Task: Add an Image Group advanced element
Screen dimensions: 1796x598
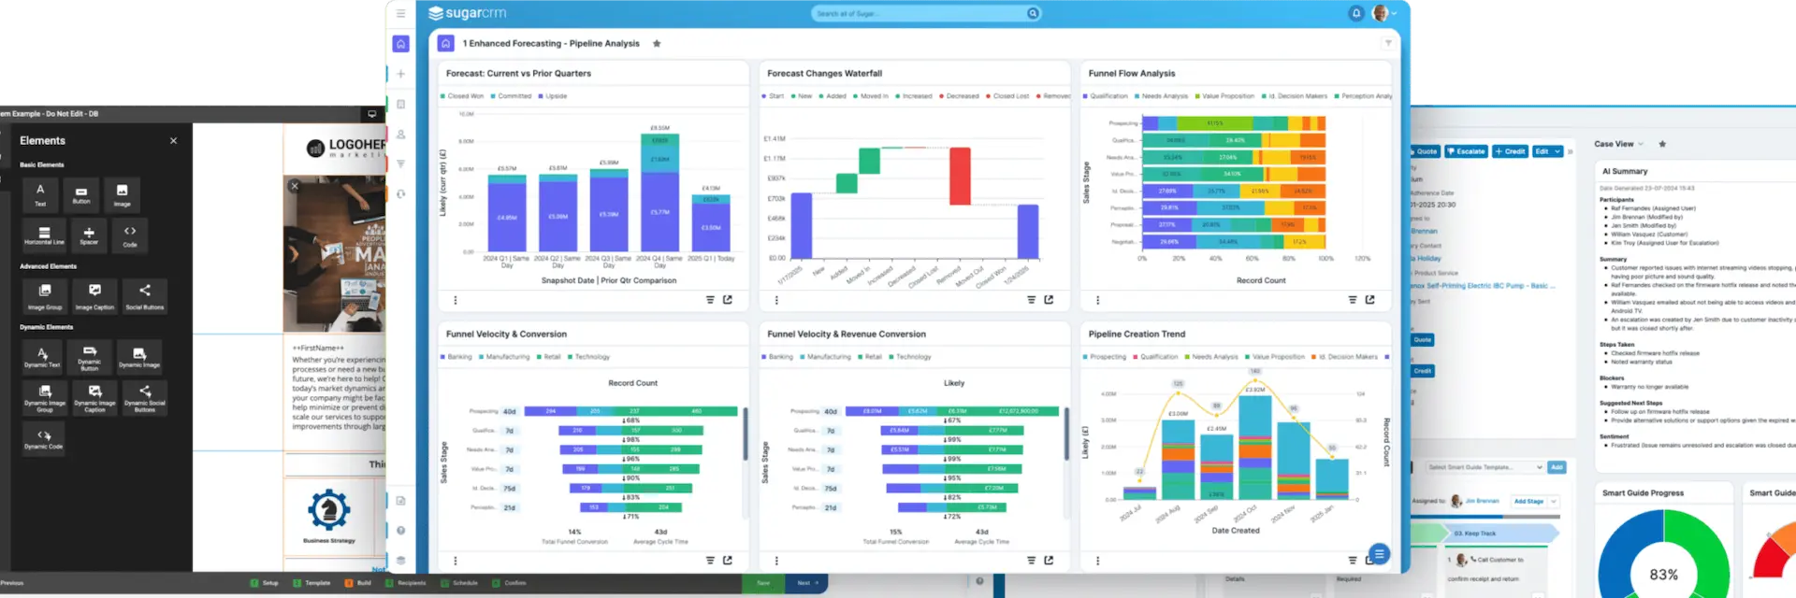Action: click(x=44, y=295)
